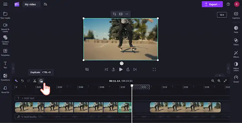Image resolution: width=242 pixels, height=123 pixels.
Task: Duplicate the selected clip
Action: click(41, 81)
